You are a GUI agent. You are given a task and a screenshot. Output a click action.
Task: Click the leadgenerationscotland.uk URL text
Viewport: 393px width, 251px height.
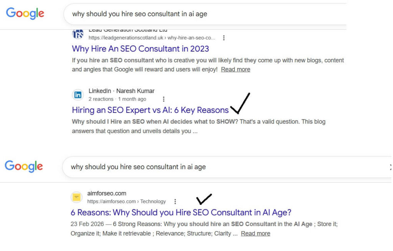152,38
